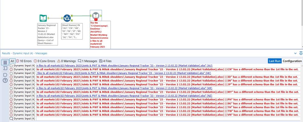Click the folder icon on the (KR) row
This screenshot has height=122, width=303.
11,88
